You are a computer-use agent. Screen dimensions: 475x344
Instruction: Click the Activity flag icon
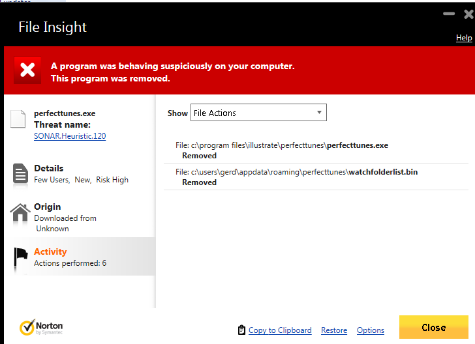pyautogui.click(x=21, y=257)
